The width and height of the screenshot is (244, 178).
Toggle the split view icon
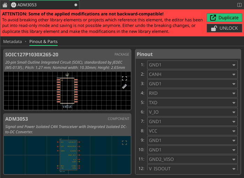239,5
